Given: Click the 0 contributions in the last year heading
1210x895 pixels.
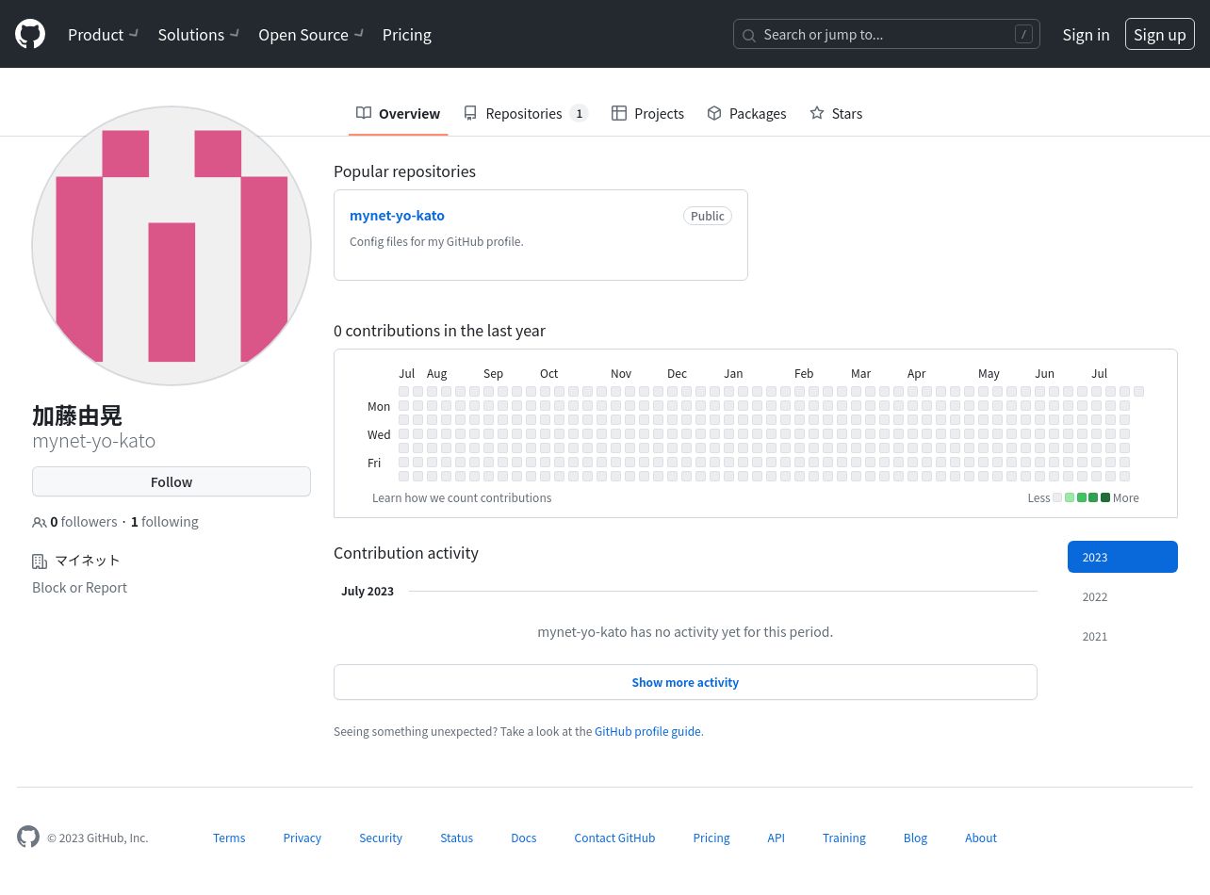Looking at the screenshot, I should pyautogui.click(x=439, y=331).
